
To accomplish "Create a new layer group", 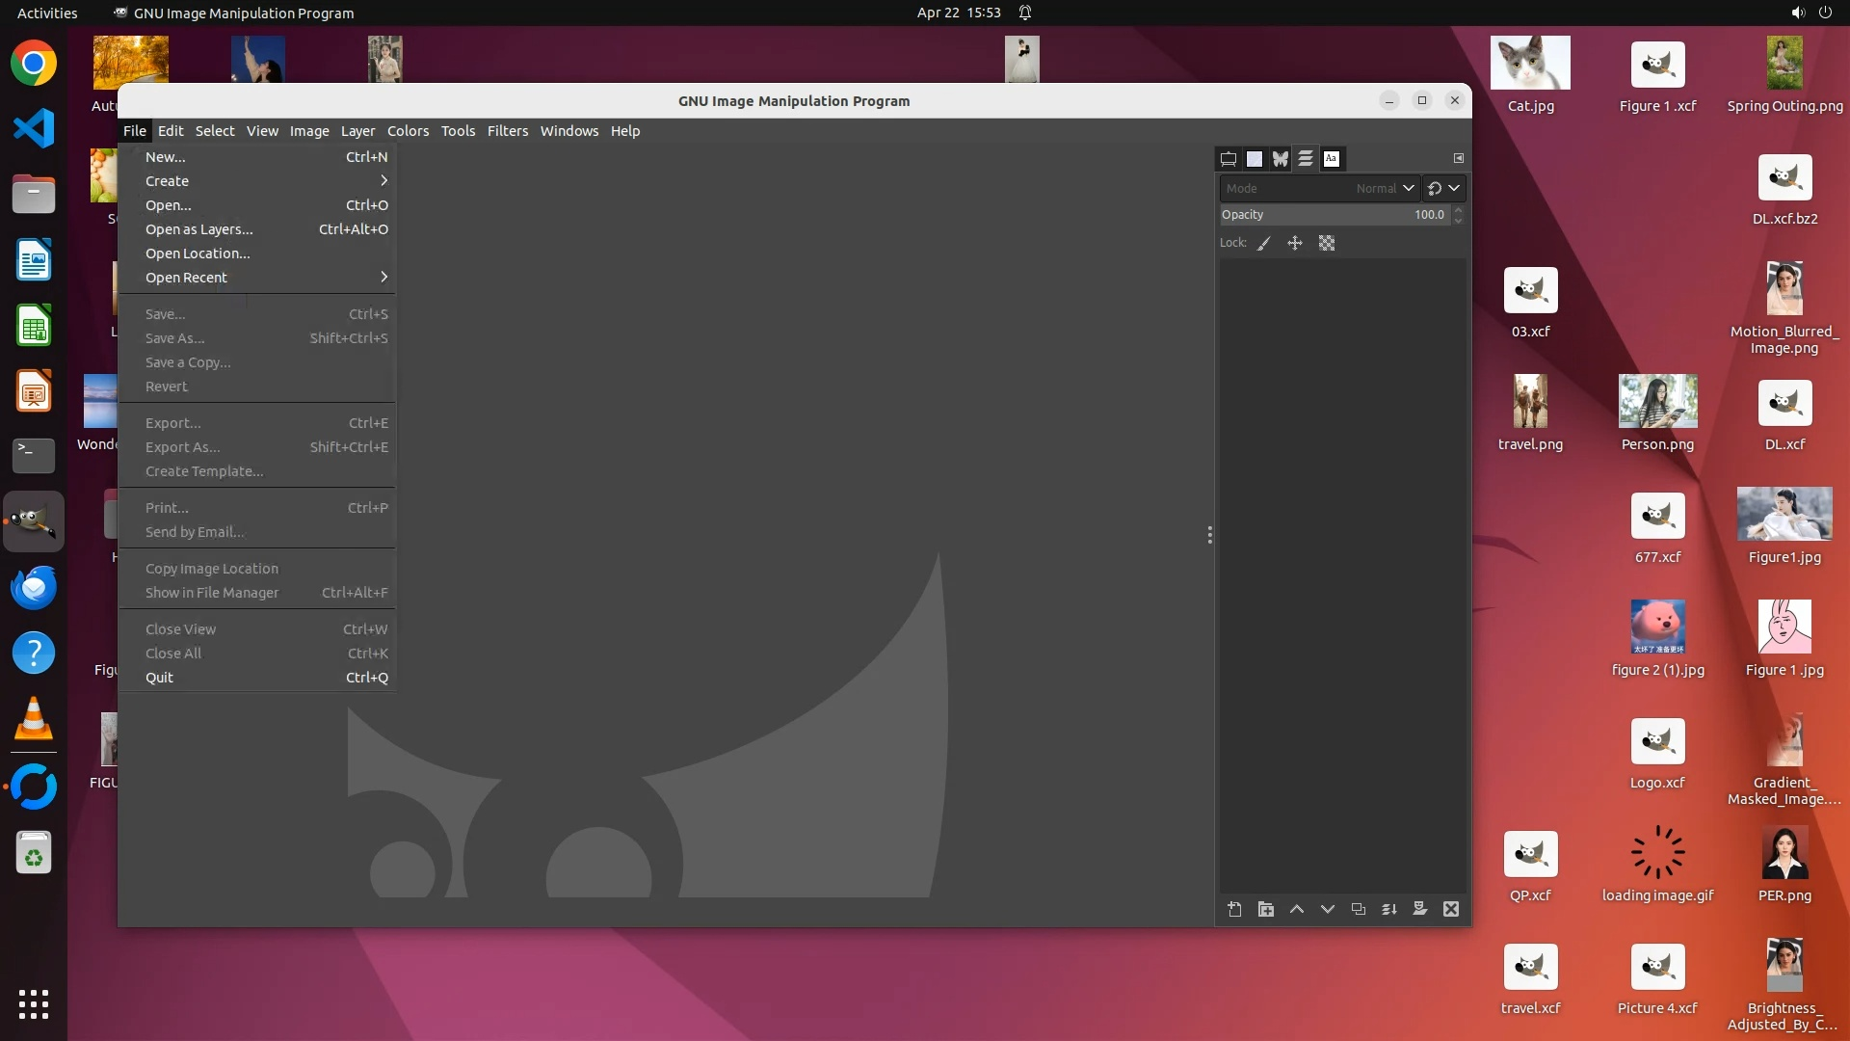I will [x=1266, y=909].
